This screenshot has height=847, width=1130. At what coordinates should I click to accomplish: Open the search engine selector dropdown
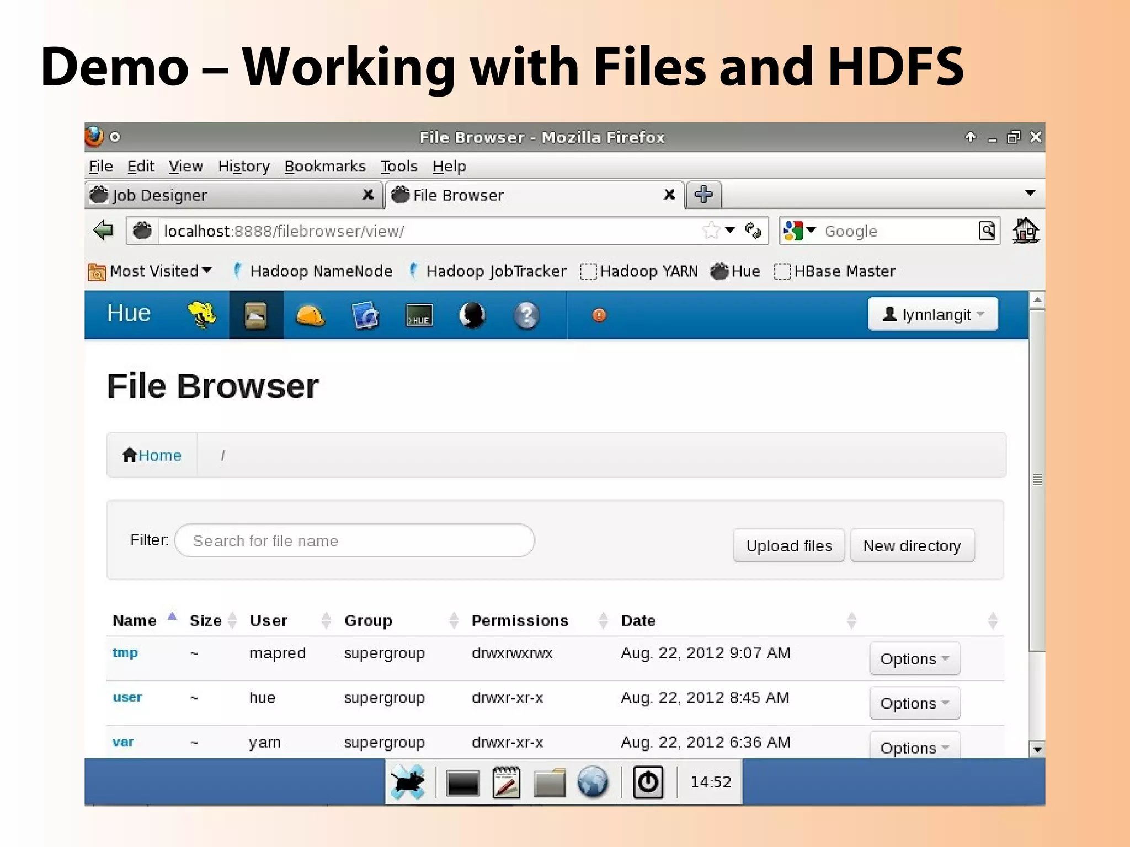(x=799, y=230)
